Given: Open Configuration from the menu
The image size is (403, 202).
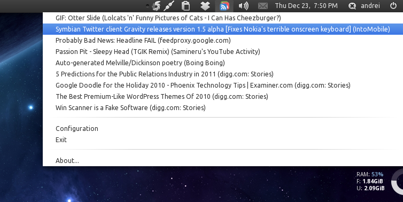Looking at the screenshot, I should pos(222,128).
